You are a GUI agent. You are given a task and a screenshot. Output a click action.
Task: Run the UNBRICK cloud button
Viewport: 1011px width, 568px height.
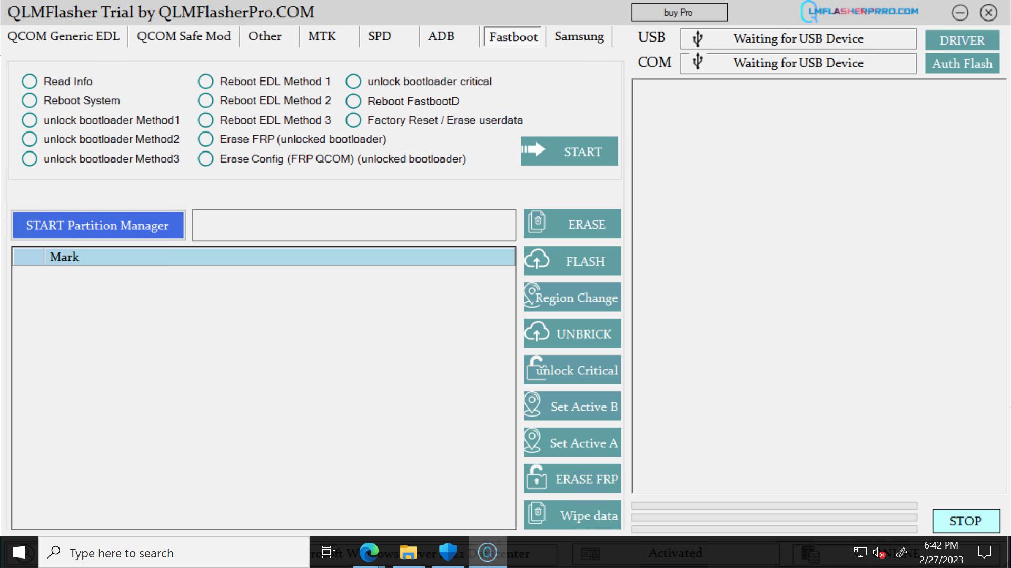pos(572,333)
